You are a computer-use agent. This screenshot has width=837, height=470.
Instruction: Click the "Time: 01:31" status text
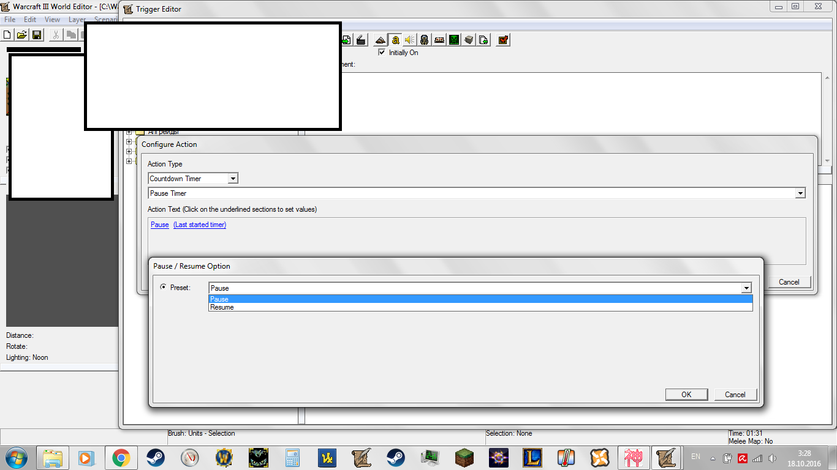tap(746, 433)
